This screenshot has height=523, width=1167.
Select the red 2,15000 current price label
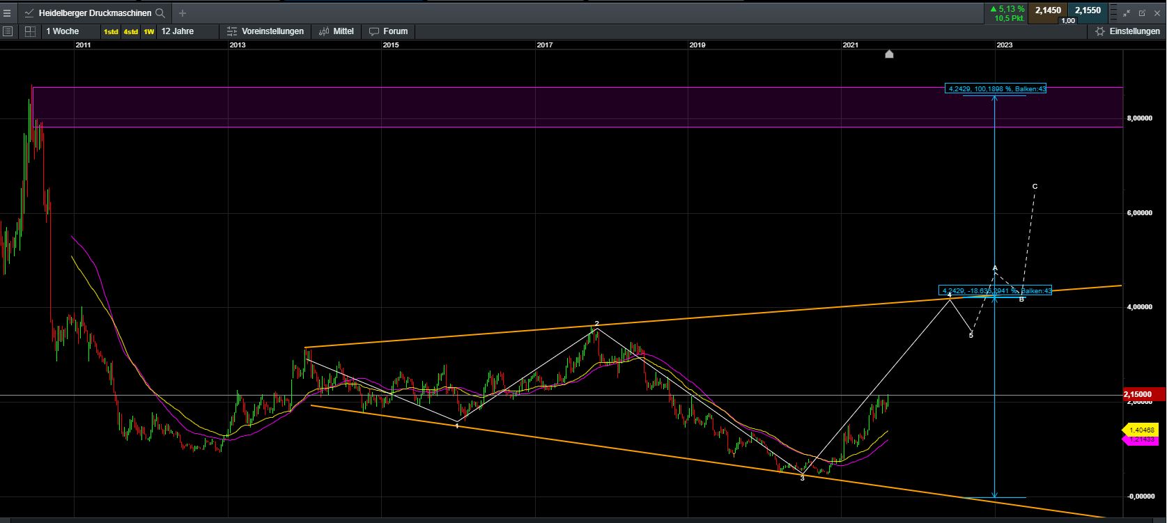1143,394
